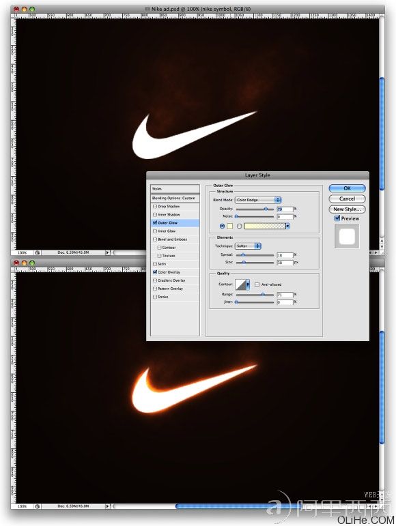Click the Contour shape thumbnail
This screenshot has height=526, width=396.
point(240,284)
